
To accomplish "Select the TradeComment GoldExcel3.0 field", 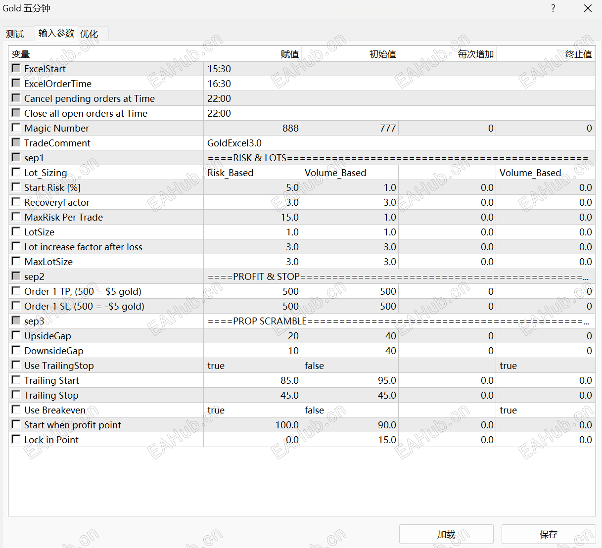I will 399,143.
